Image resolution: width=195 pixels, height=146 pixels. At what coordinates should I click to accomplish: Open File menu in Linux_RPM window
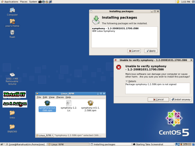pyautogui.click(x=39, y=97)
